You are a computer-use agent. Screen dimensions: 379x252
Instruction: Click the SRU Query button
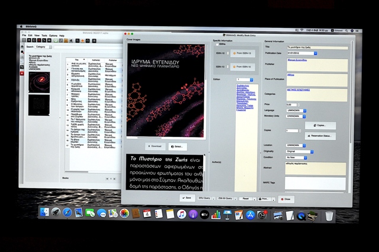pos(204,199)
